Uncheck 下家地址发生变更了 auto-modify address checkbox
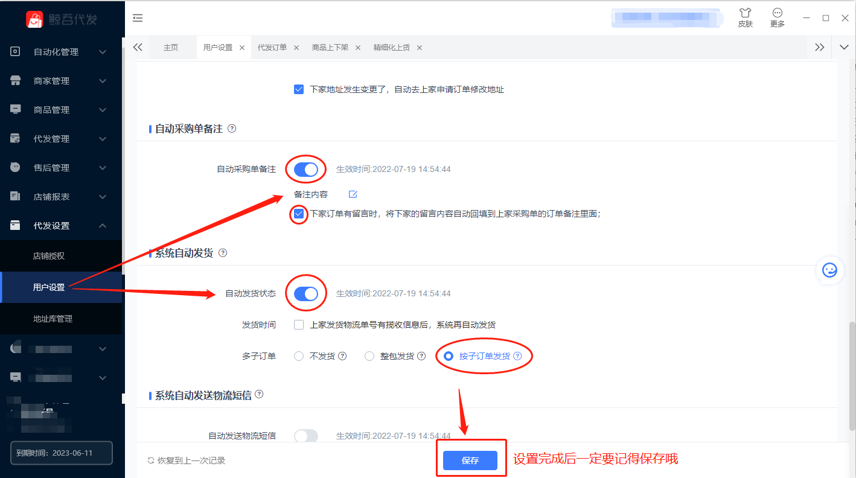The width and height of the screenshot is (856, 478). coord(299,89)
